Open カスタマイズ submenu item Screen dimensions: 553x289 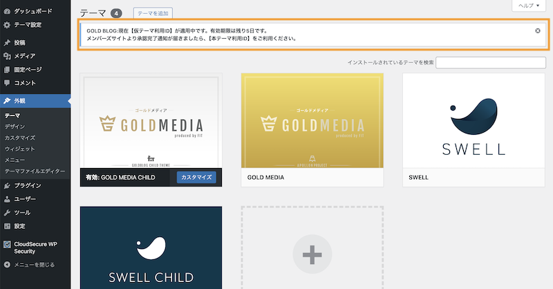(x=20, y=138)
